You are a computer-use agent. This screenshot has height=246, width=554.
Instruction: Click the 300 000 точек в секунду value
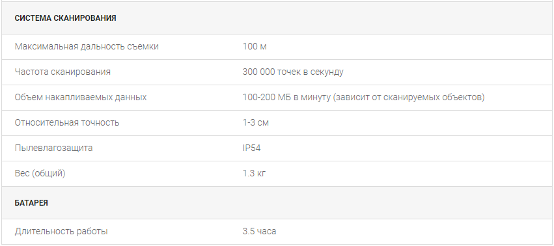[x=293, y=72]
